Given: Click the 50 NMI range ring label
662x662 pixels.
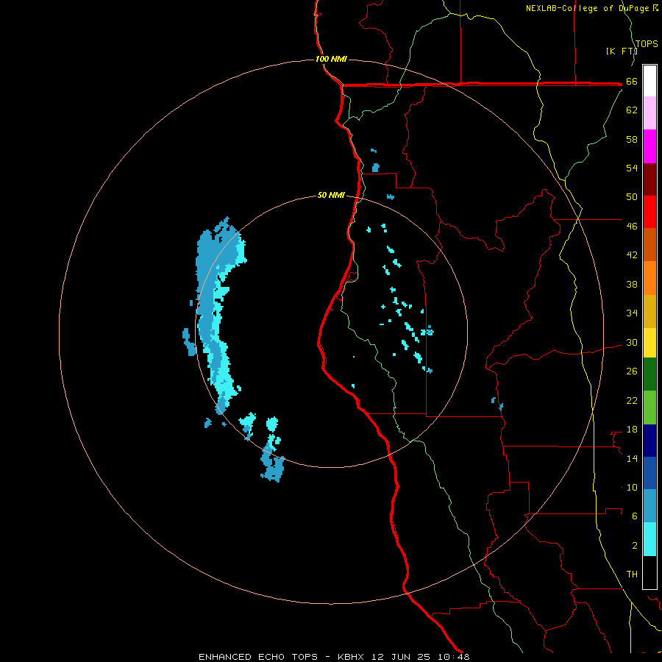Looking at the screenshot, I should pos(331,195).
